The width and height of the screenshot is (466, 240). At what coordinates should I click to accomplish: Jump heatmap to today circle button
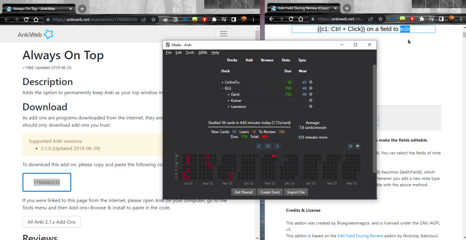pos(268,146)
